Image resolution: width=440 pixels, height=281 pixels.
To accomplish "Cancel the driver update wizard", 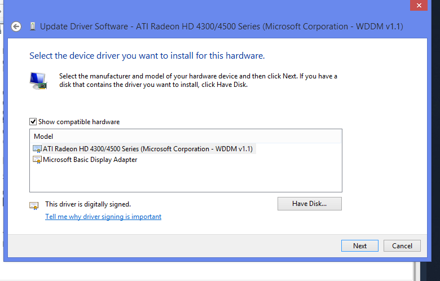I will [402, 245].
